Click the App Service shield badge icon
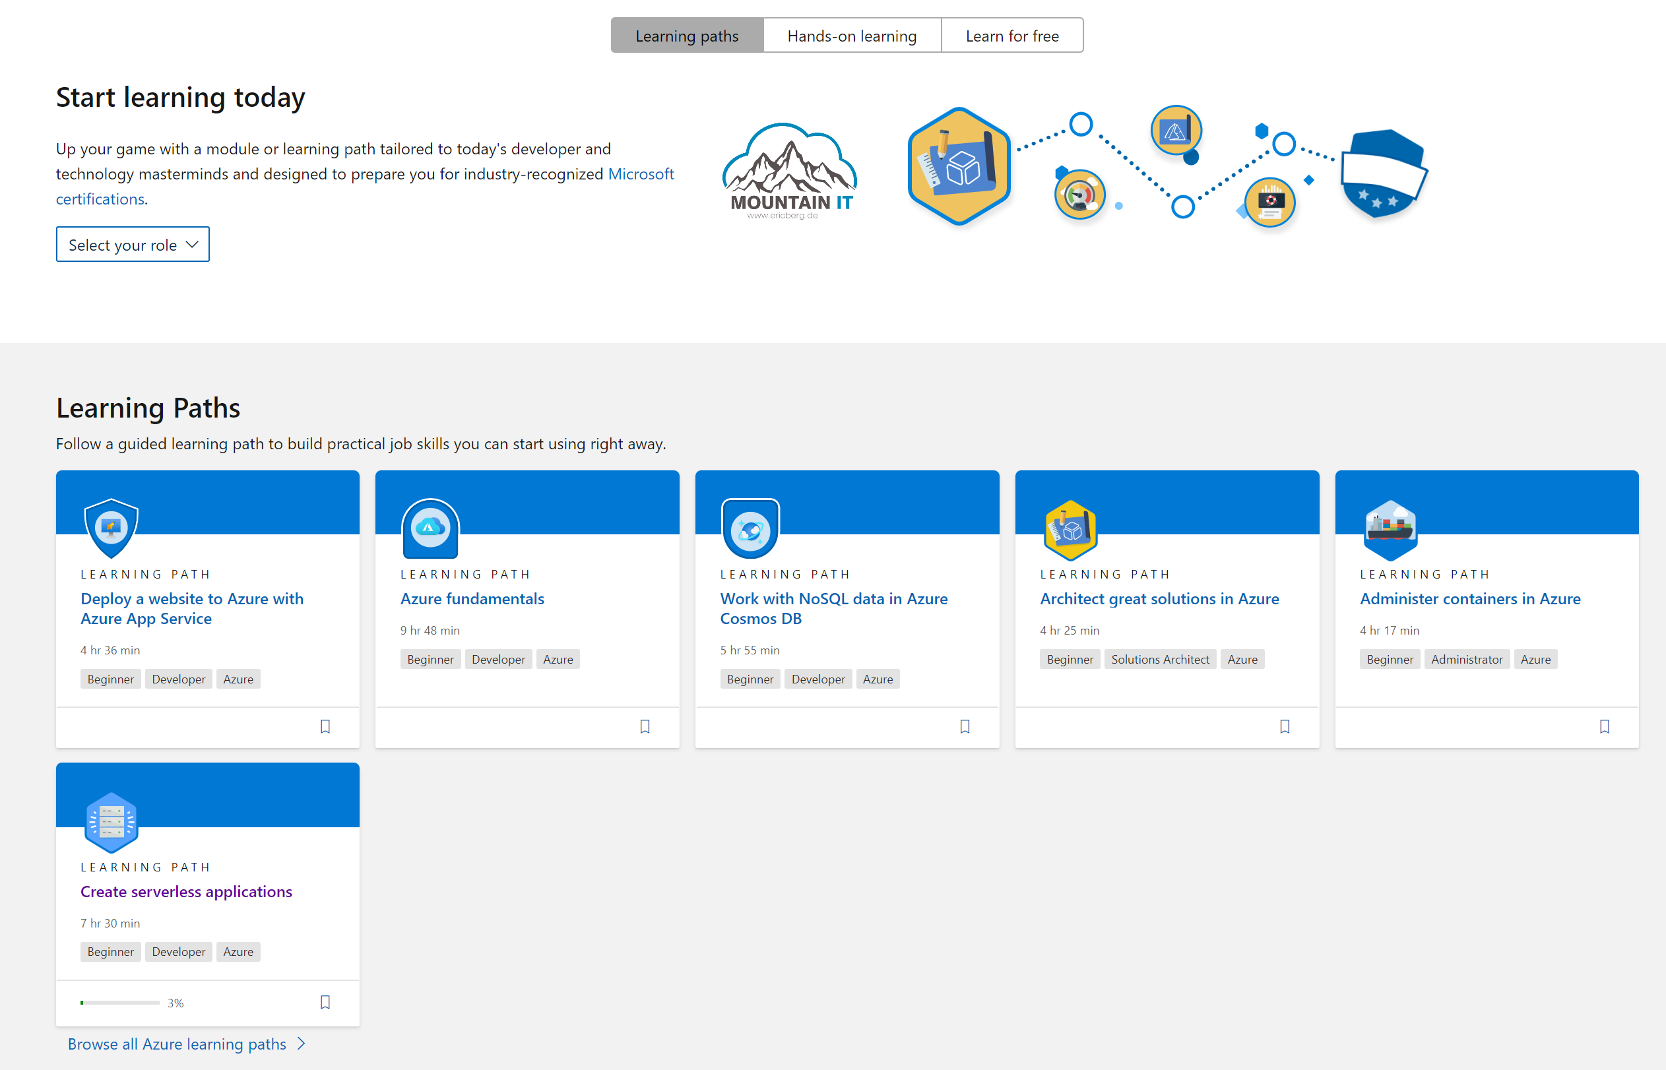This screenshot has width=1666, height=1070. 111,529
